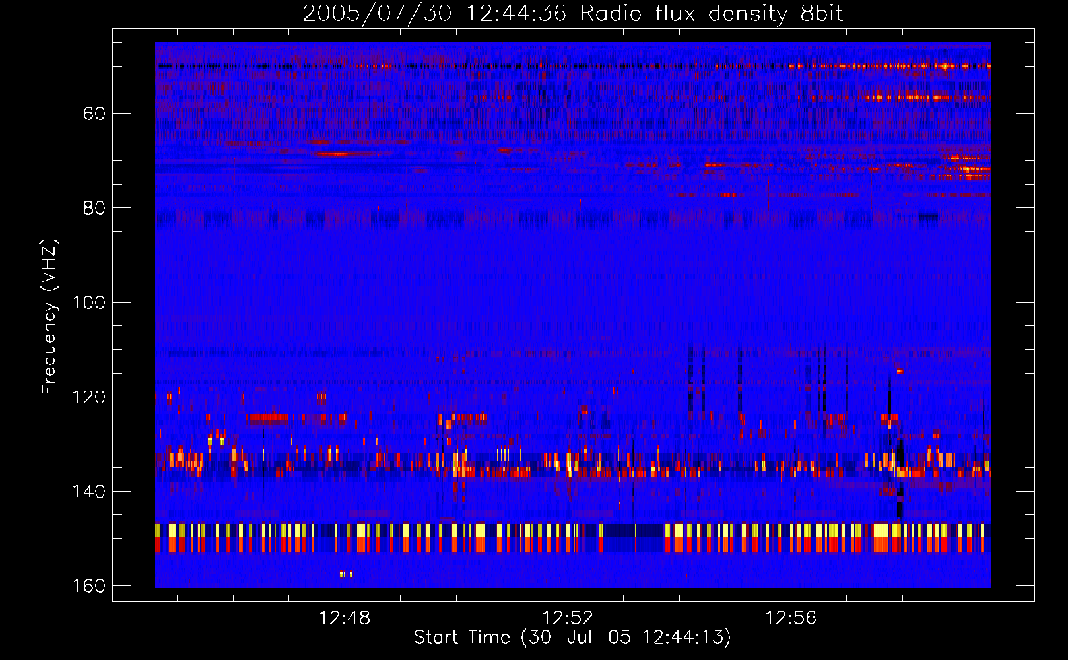Screen dimensions: 1068x660
Task: Click the 160 frequency tick label
Action: 89,586
